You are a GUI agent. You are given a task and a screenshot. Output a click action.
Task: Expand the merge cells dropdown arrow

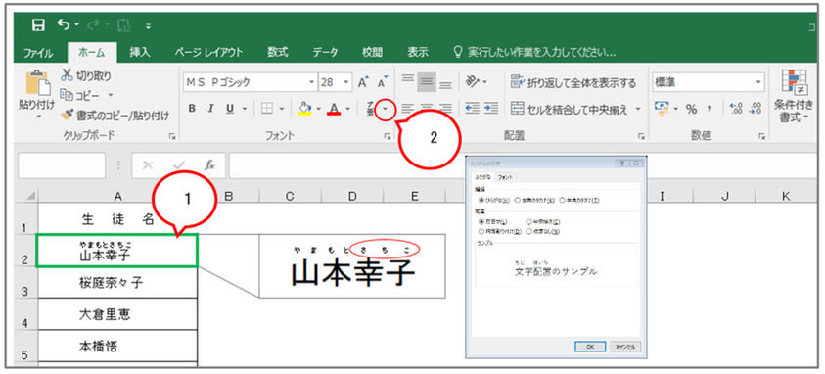638,109
